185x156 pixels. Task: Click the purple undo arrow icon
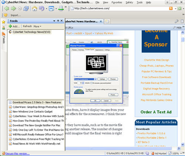[42, 9]
